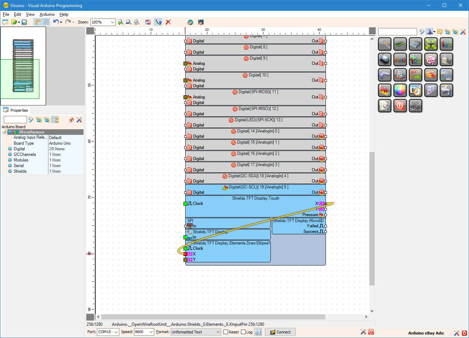Enable the Reset checkbox
Viewport: 469px width, 338px height.
pos(225,332)
